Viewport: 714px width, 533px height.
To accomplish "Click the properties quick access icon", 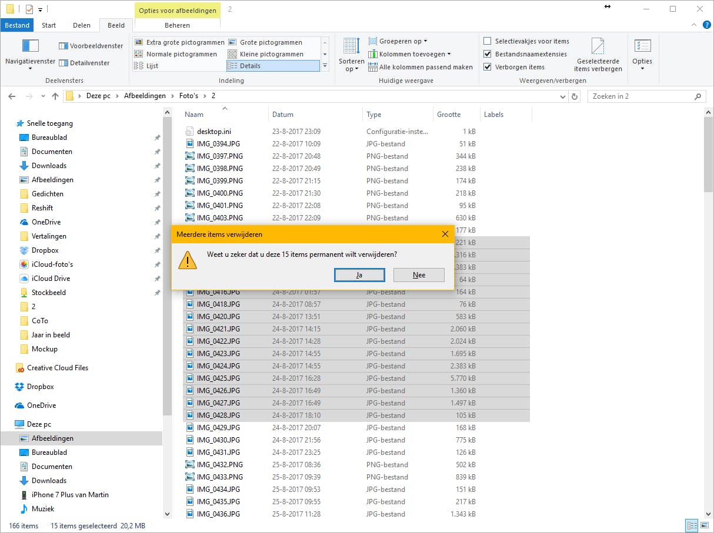I will click(29, 9).
